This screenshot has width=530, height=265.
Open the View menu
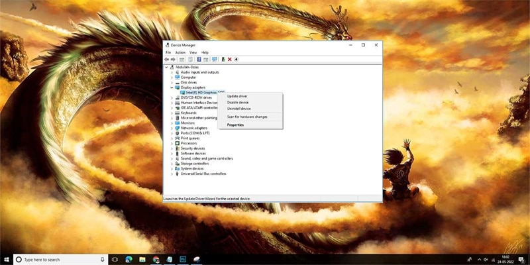click(x=193, y=53)
